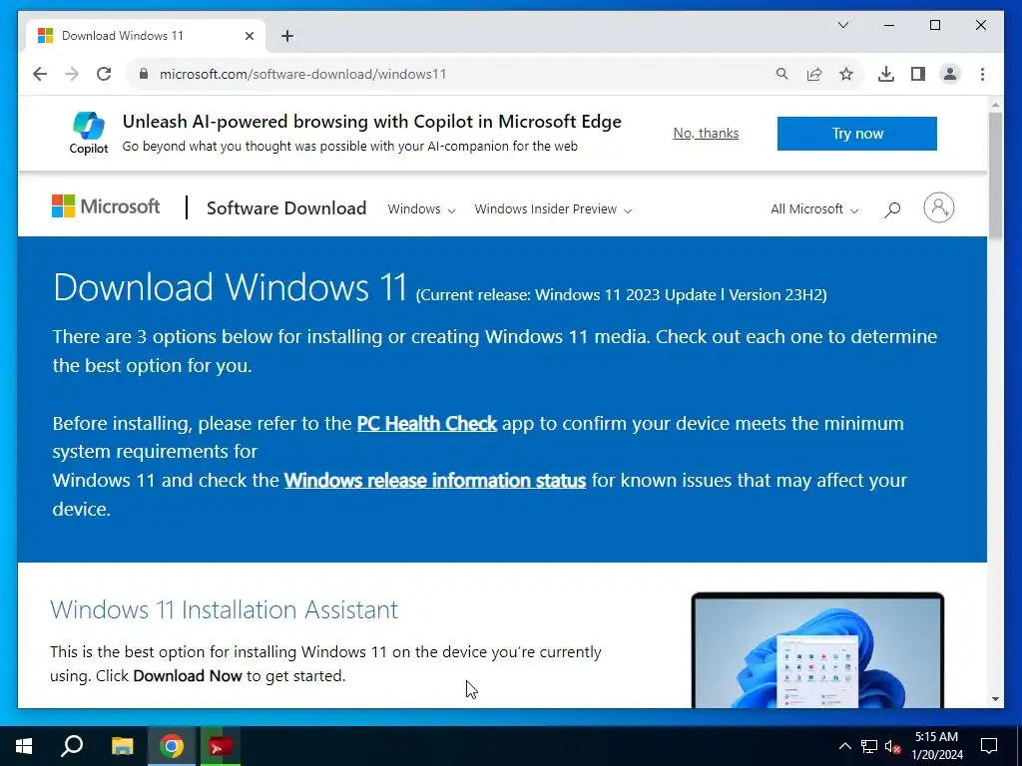Click the scrollbar down arrow
The image size is (1022, 766).
[x=995, y=699]
